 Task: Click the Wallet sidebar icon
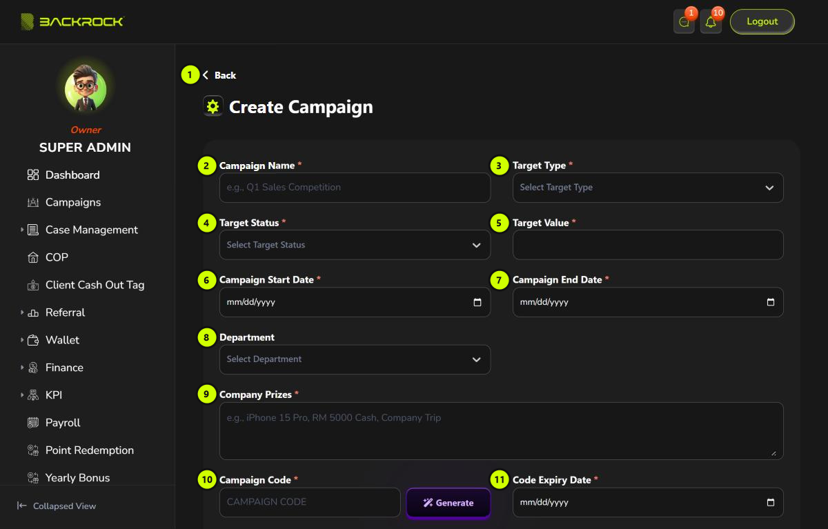[33, 341]
